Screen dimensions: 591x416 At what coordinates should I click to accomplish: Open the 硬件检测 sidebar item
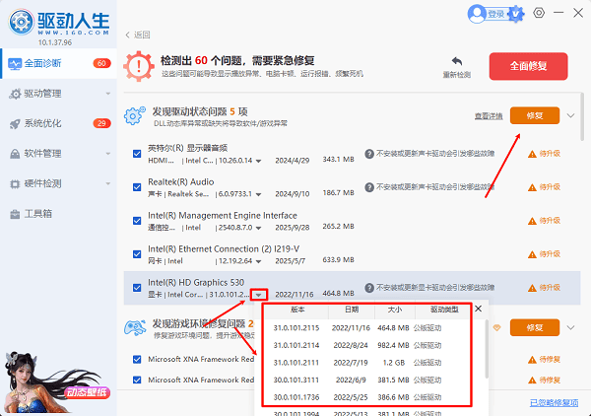point(59,183)
